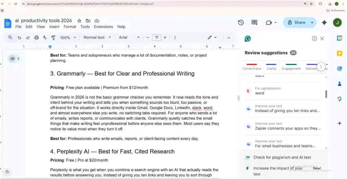347x179 pixels.
Task: Open suggestion Zapier connects your apps
Action: click(283, 126)
